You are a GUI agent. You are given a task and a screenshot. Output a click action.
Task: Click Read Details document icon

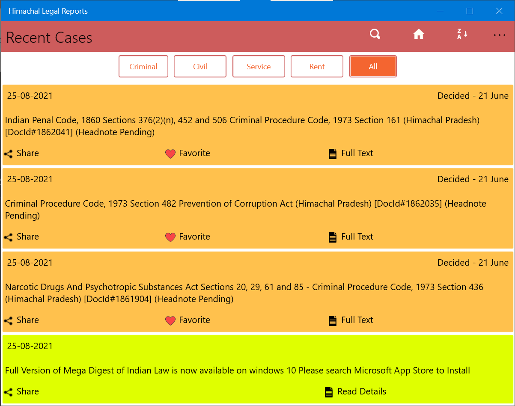coord(329,392)
